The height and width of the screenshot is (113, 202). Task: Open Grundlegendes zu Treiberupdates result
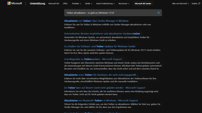93,59
